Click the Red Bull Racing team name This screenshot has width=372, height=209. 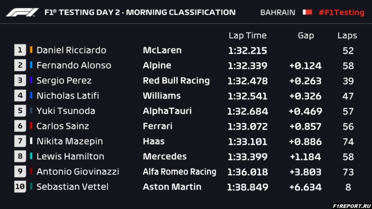coord(176,80)
